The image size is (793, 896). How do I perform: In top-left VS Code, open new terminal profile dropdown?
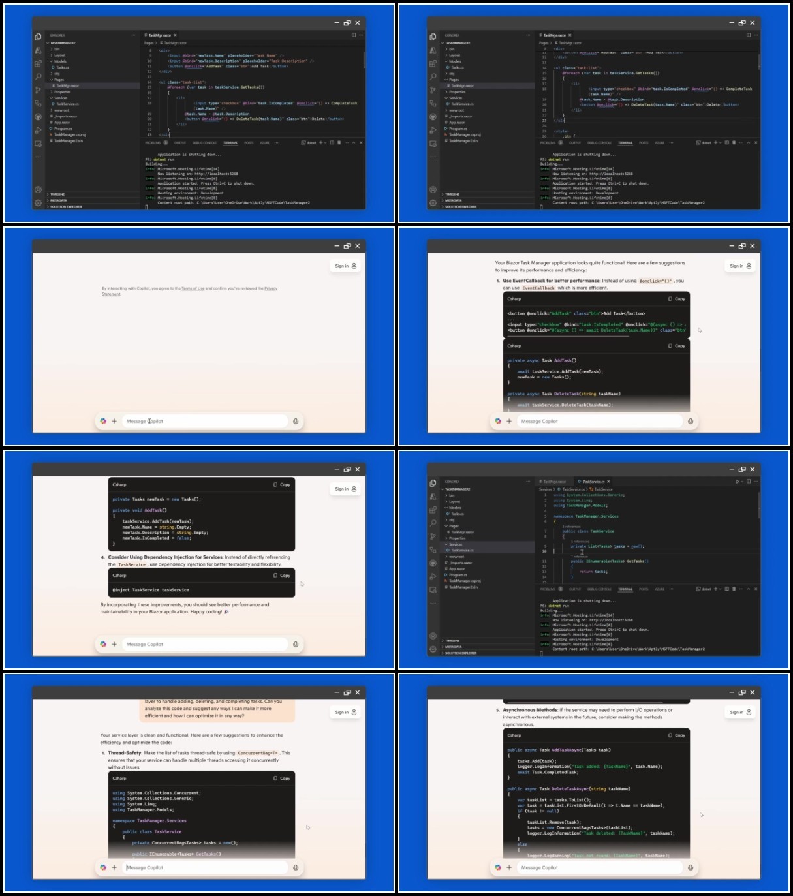tap(326, 142)
